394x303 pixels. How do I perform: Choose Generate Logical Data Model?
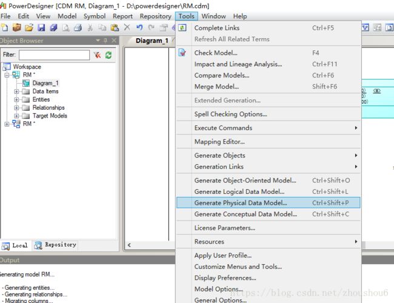click(269, 191)
